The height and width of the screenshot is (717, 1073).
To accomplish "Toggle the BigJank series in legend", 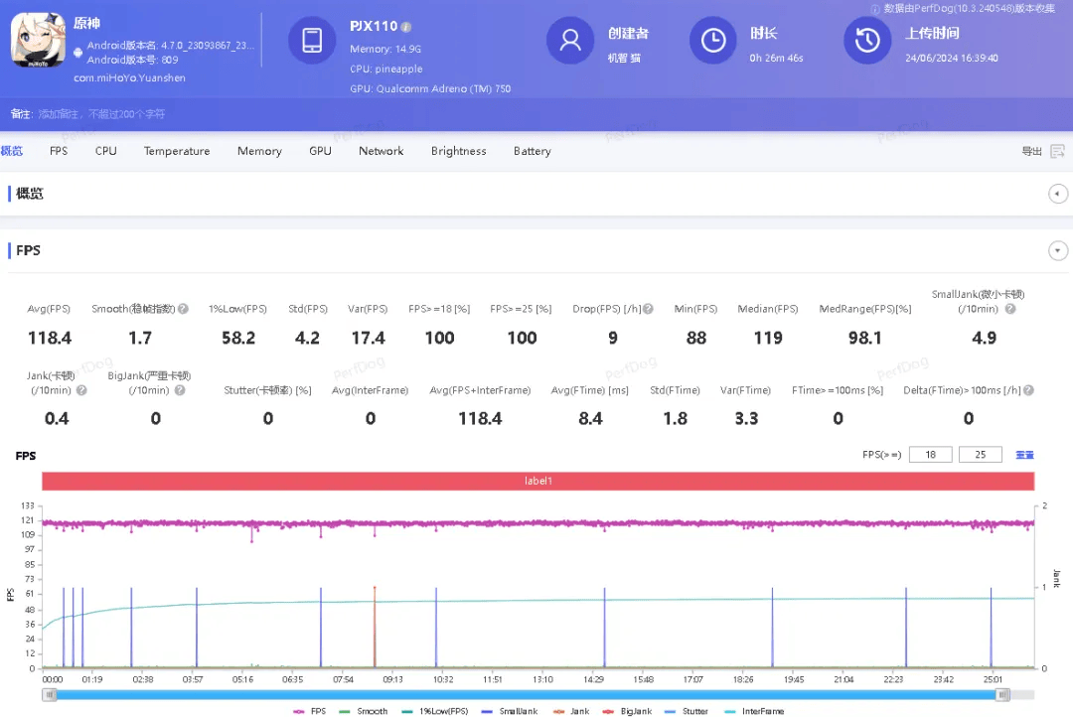I will (628, 711).
